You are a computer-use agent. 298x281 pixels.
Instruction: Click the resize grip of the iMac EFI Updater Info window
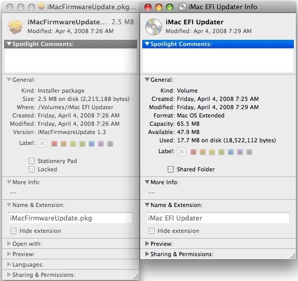(293, 256)
